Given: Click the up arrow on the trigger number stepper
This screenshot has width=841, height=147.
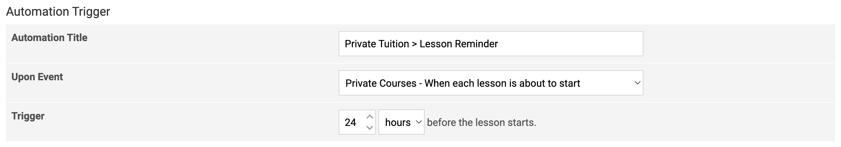Looking at the screenshot, I should tap(370, 117).
